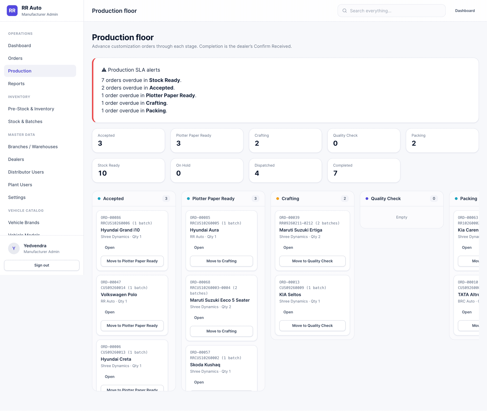
Task: Move Hyundai Aura order to Crafting
Action: (x=221, y=261)
